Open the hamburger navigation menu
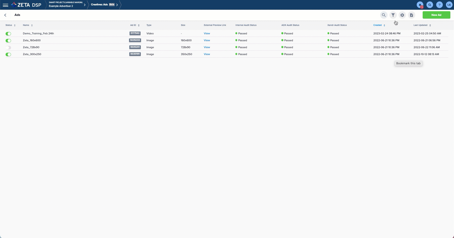 (5, 5)
